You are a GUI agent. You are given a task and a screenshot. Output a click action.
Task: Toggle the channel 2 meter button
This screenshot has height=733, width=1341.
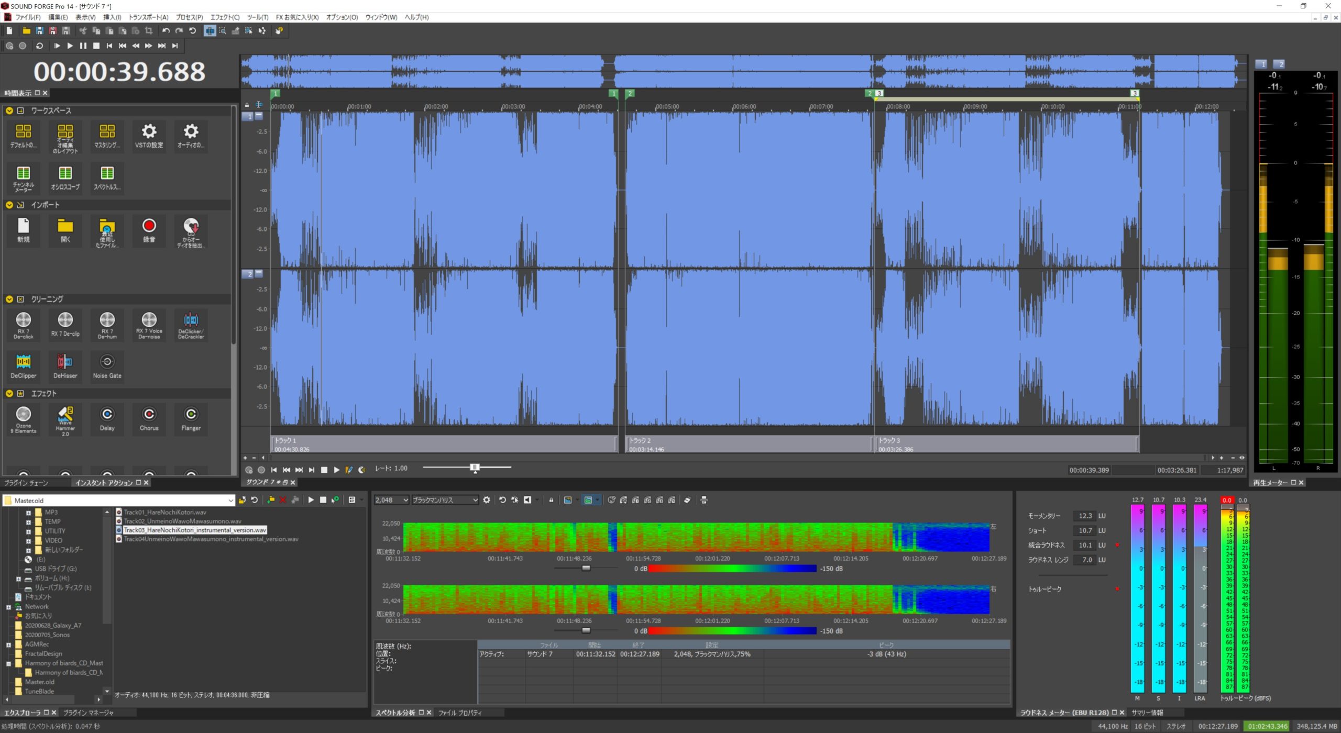1279,64
